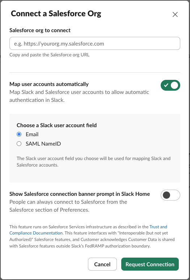Click the Salesforce org to connect label

[40, 30]
